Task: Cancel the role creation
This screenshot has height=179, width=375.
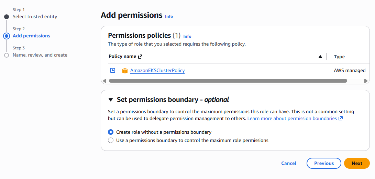Action: [x=289, y=163]
